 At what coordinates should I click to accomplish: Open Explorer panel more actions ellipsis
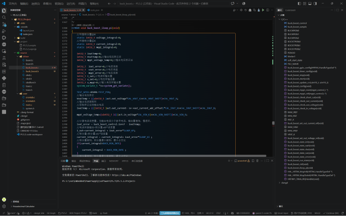pyautogui.click(x=55, y=10)
